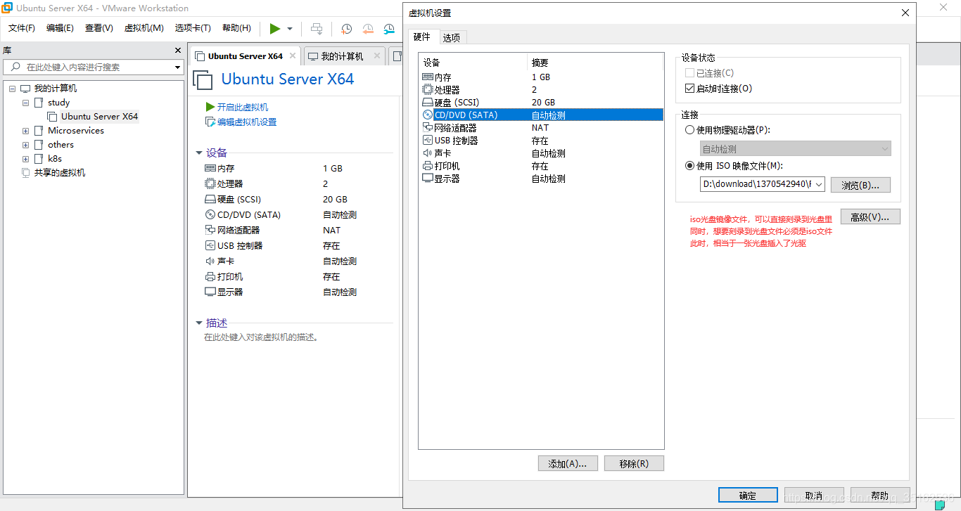
Task: Click the shared VMs icon in library tree
Action: coord(26,172)
